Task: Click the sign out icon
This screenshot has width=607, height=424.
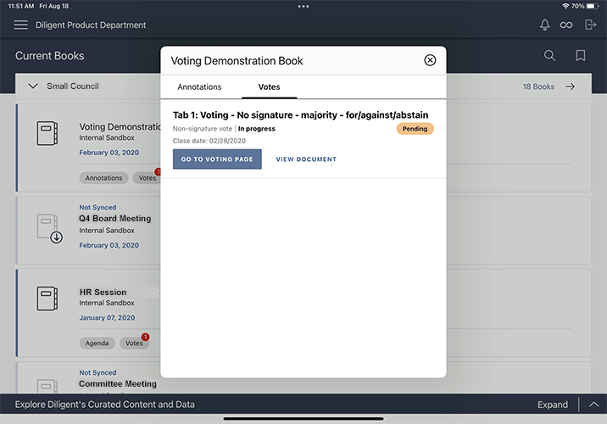Action: (x=591, y=25)
